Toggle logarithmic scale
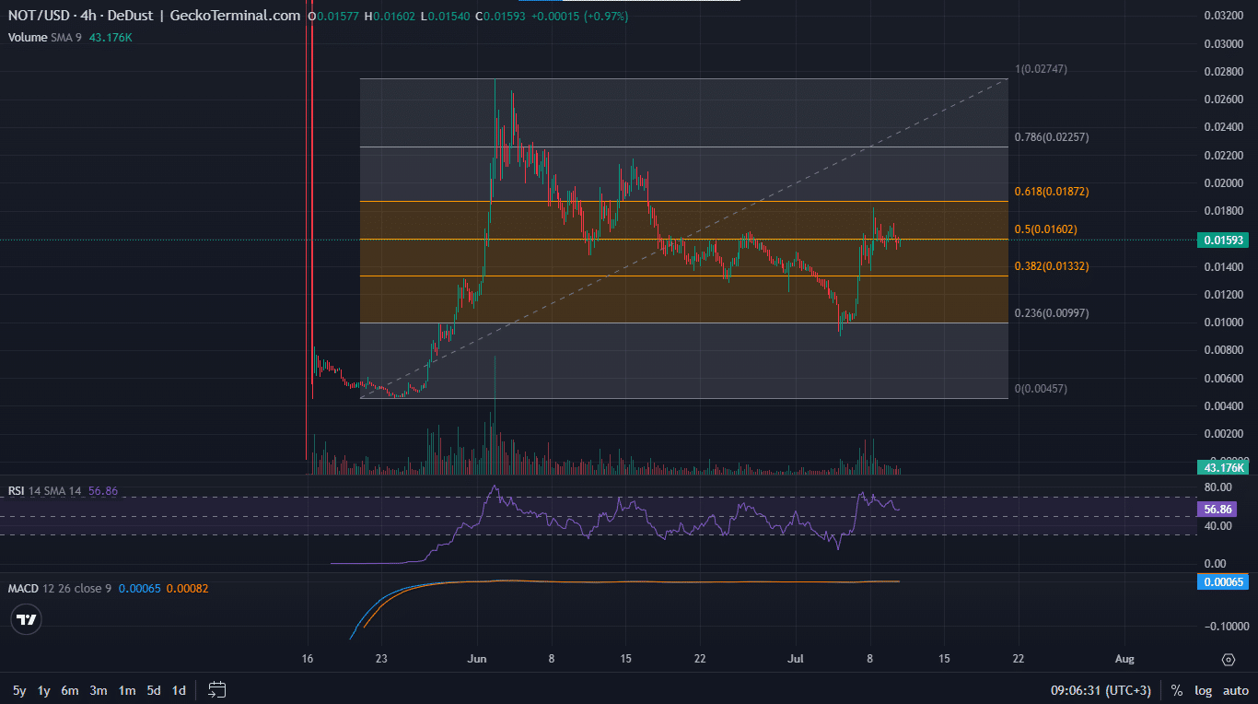1258x704 pixels. [x=1203, y=690]
